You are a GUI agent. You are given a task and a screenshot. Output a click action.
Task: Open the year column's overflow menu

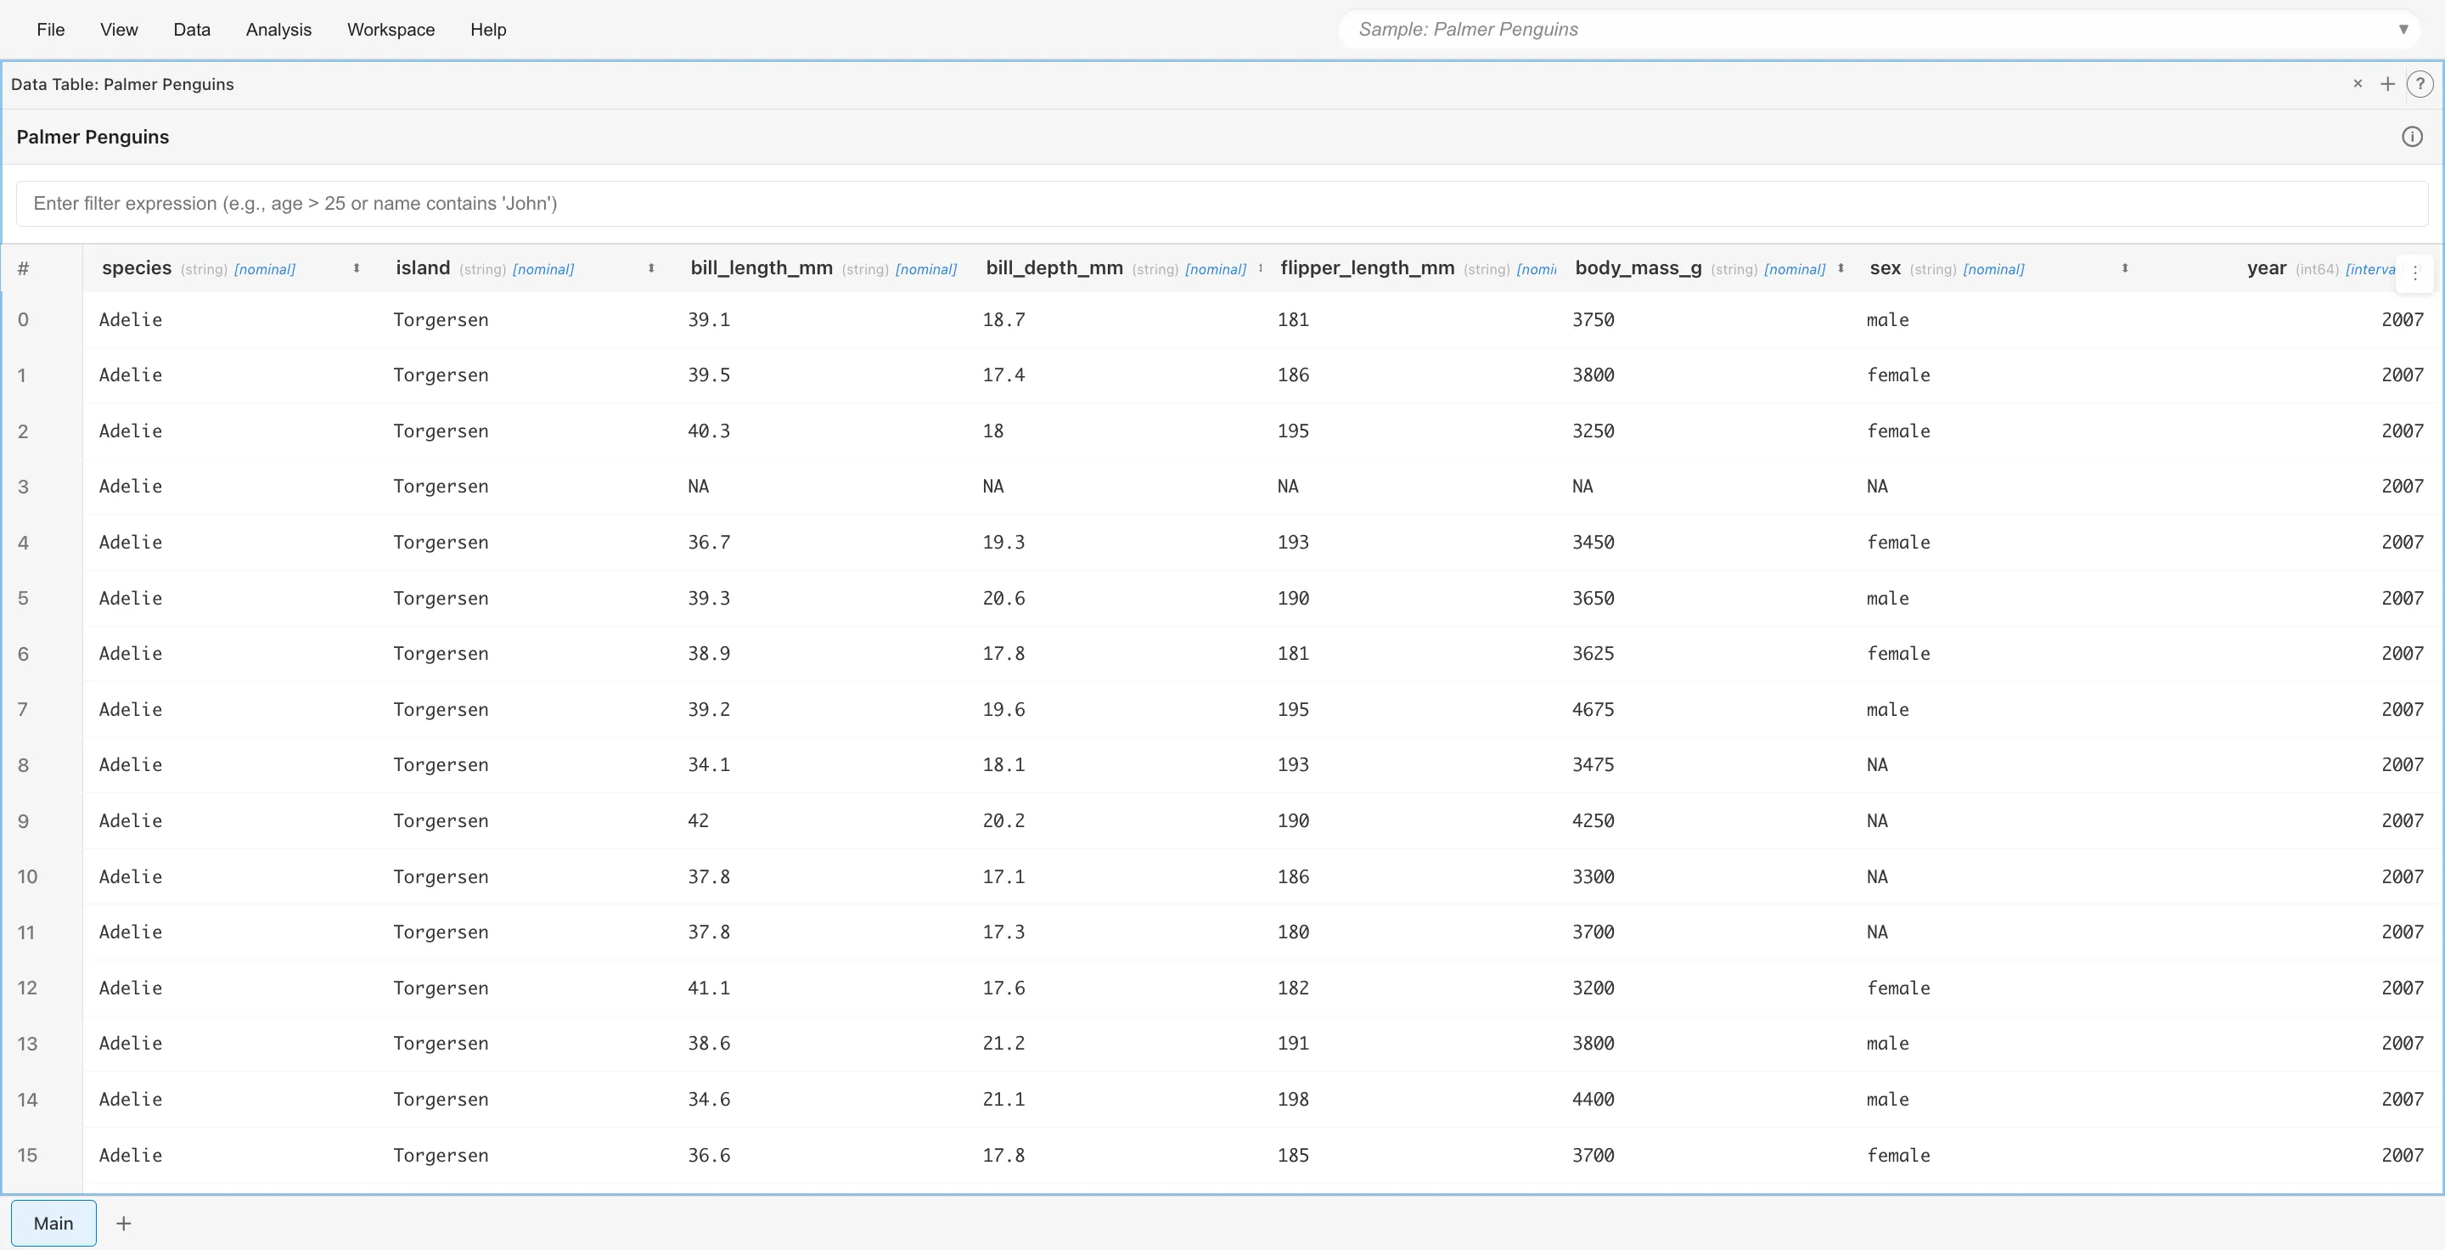pos(2415,273)
